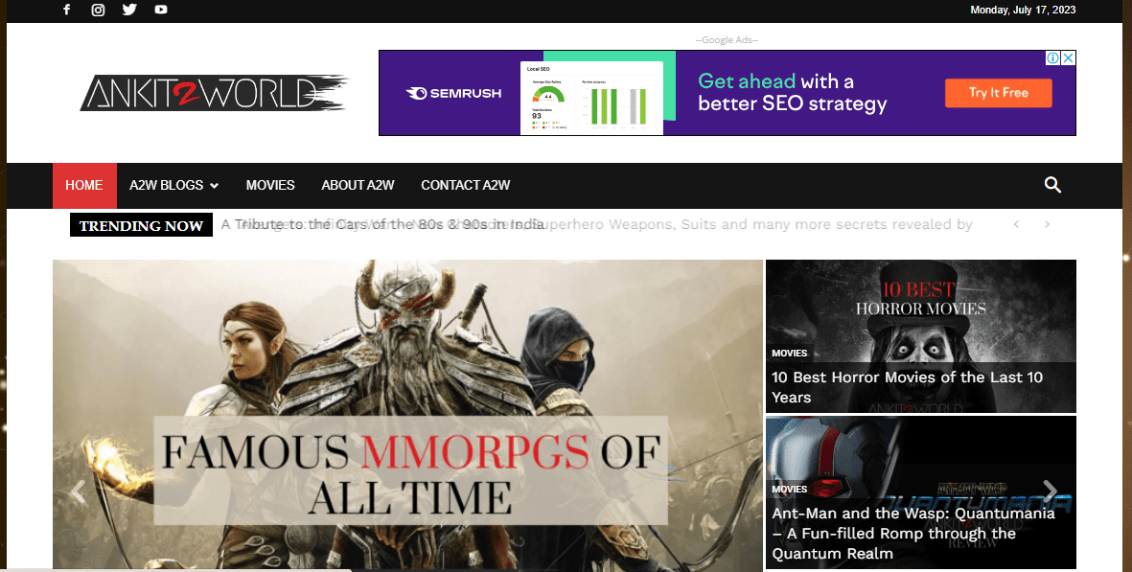Viewport: 1132px width, 572px height.
Task: Click the Trending Now label
Action: (x=142, y=225)
